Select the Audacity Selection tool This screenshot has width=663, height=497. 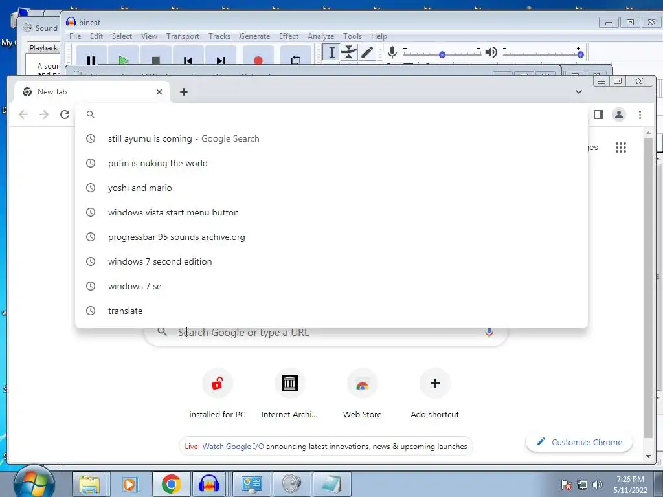(332, 52)
